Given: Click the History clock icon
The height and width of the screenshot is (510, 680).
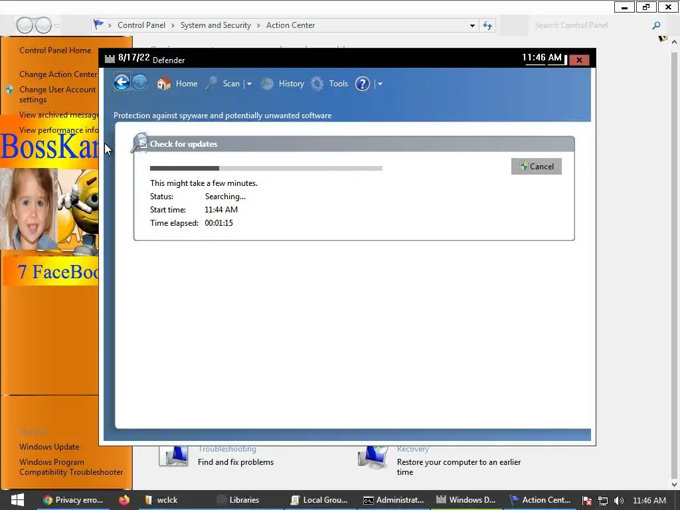Looking at the screenshot, I should click(x=267, y=83).
